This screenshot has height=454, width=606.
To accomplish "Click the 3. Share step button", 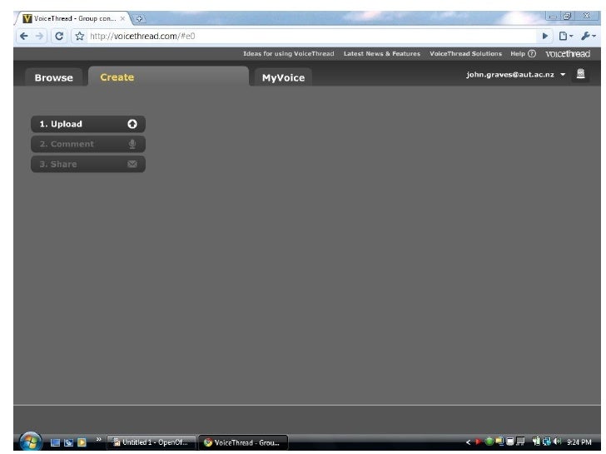I will point(88,164).
